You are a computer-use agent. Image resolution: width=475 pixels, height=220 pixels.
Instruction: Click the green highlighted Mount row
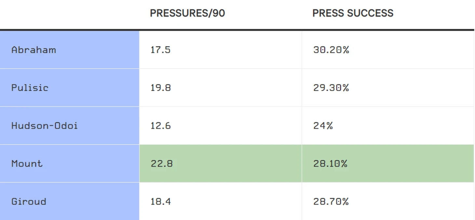[306, 163]
